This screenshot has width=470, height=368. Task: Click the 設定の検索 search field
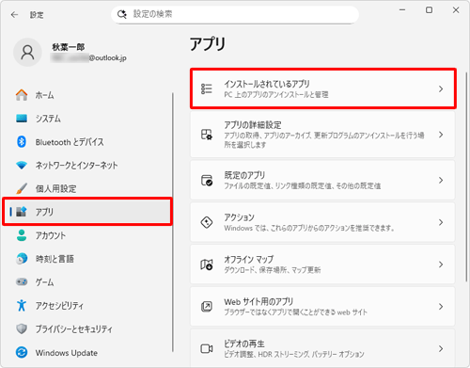[235, 14]
